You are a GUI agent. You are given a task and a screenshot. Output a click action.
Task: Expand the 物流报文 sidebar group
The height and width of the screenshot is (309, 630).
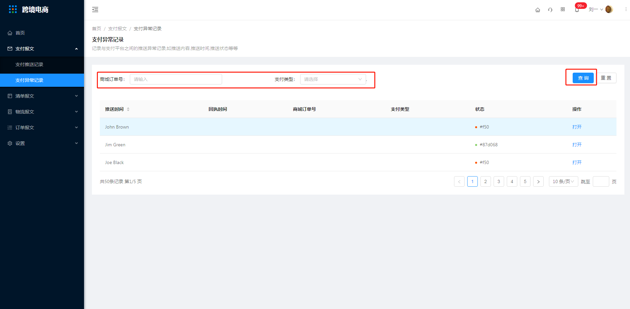coord(42,112)
